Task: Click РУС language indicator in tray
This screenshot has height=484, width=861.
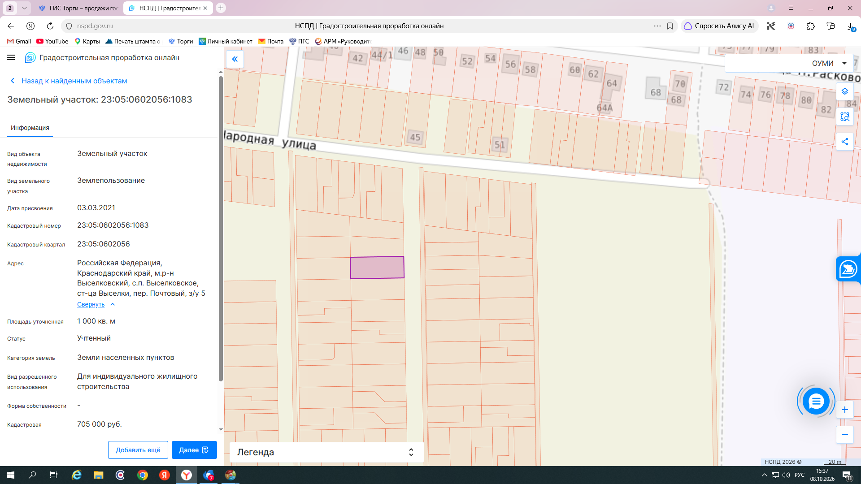Action: (799, 475)
